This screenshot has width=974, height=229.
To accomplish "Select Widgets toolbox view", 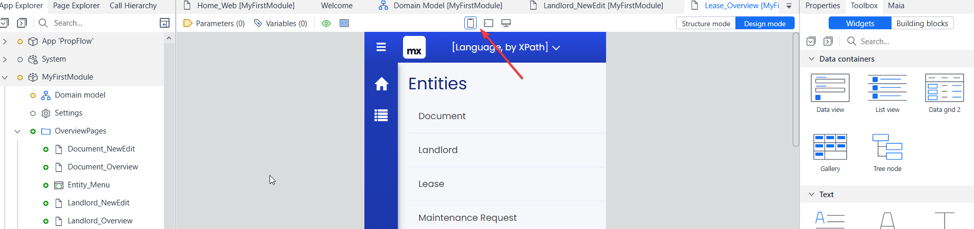I will 860,23.
